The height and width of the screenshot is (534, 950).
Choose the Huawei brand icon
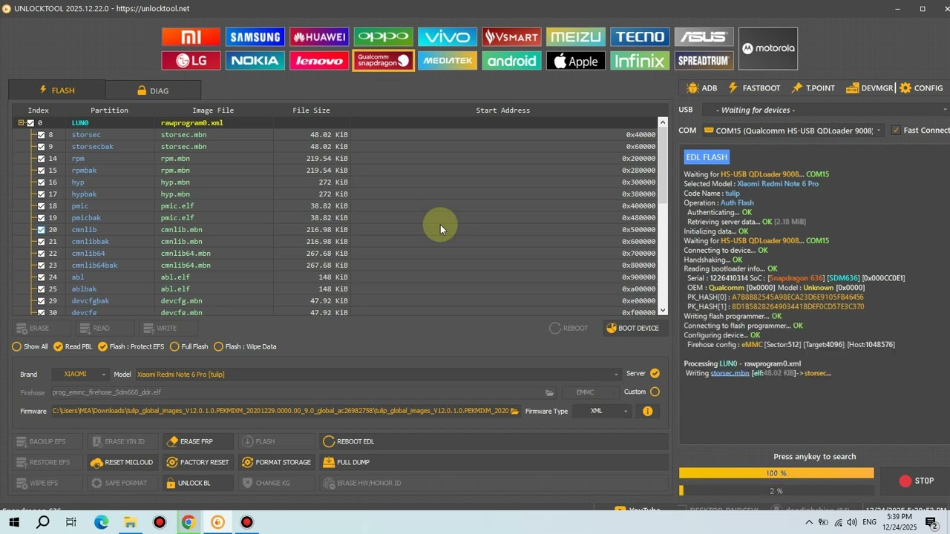point(319,37)
